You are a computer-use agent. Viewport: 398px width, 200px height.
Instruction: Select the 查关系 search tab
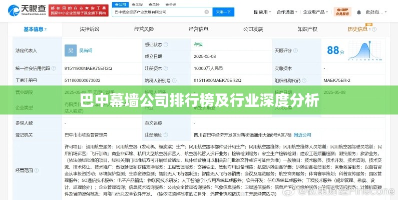[171, 4]
